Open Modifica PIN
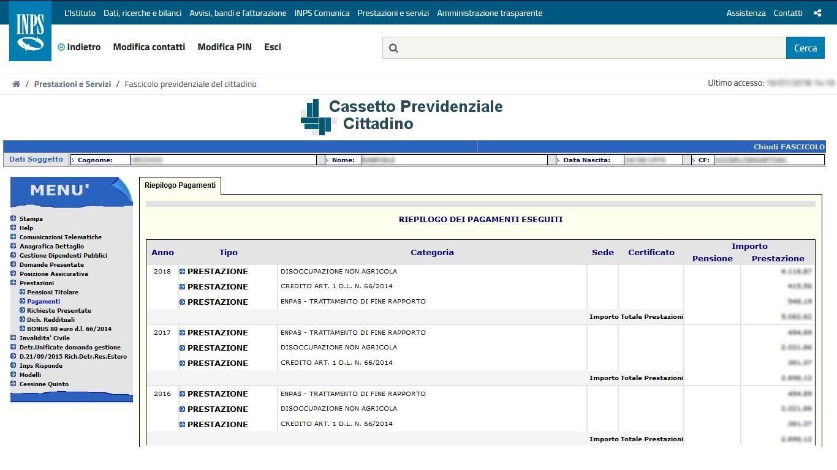The height and width of the screenshot is (470, 837). [x=224, y=47]
